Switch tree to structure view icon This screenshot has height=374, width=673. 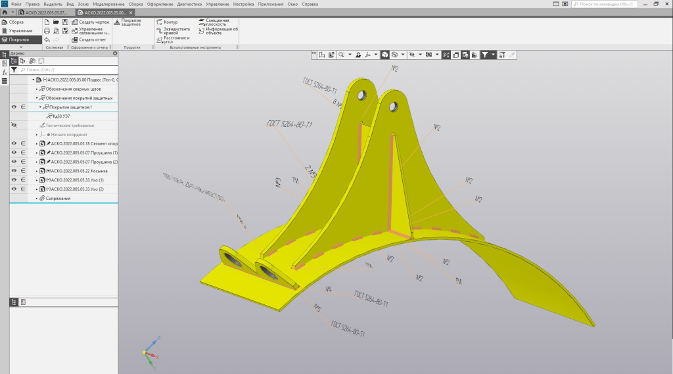(14, 61)
